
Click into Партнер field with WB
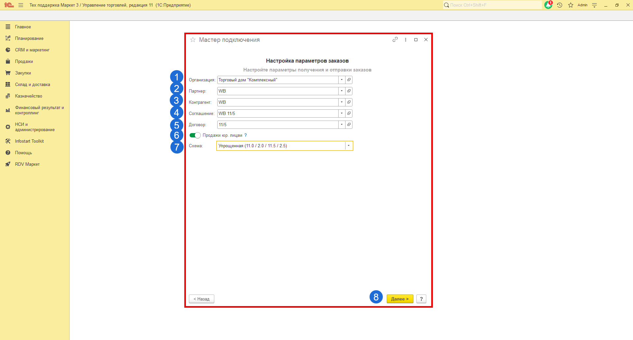tap(278, 91)
